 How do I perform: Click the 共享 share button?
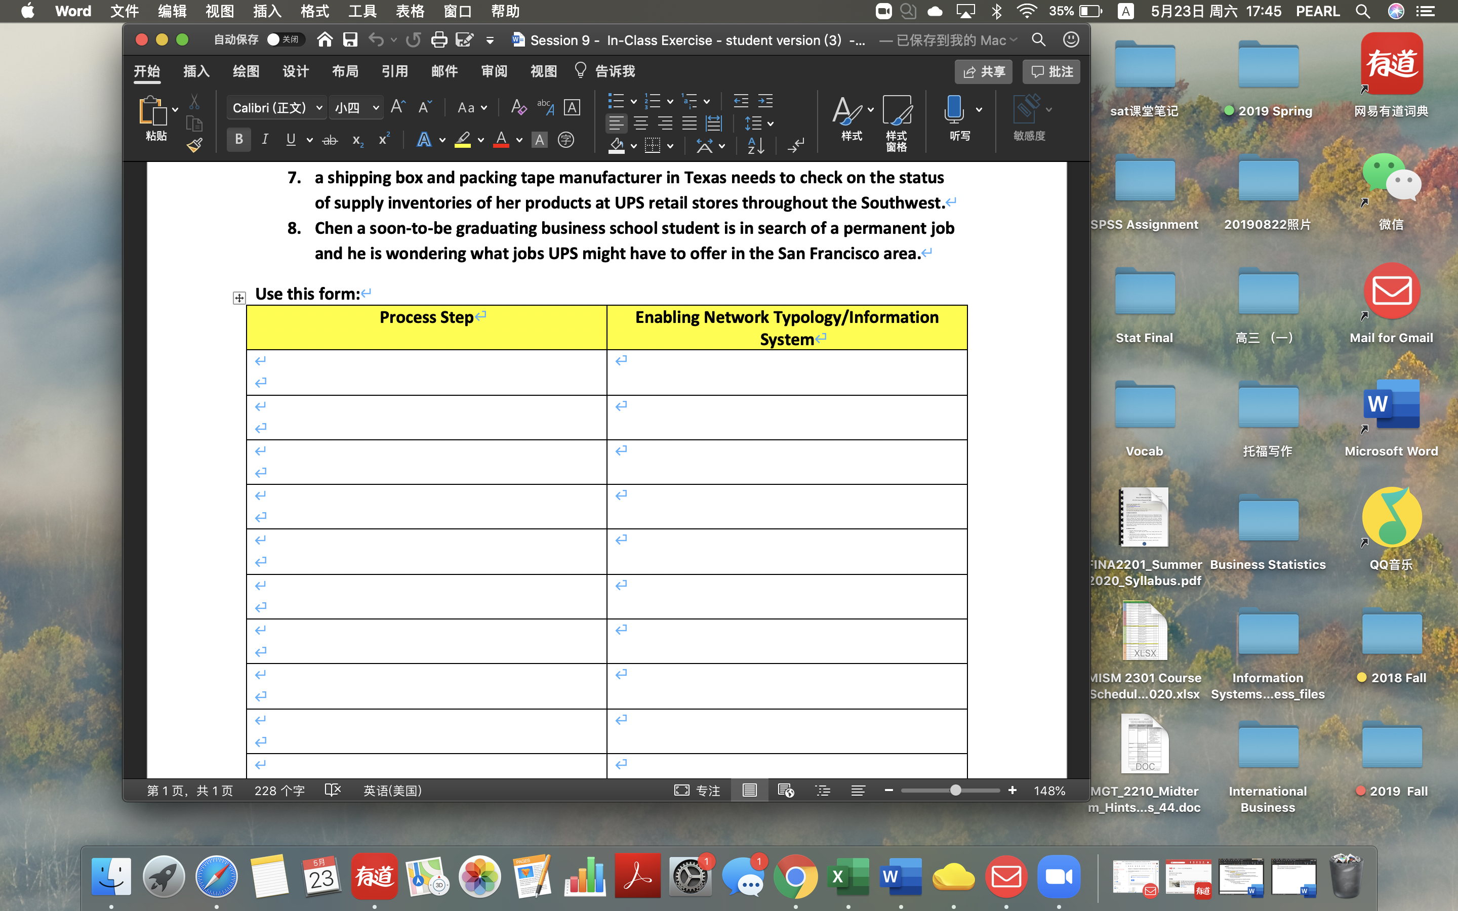point(983,72)
